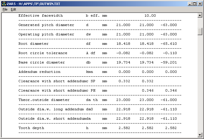
Task: Maximize the ZAR5 output window
Action: point(194,4)
